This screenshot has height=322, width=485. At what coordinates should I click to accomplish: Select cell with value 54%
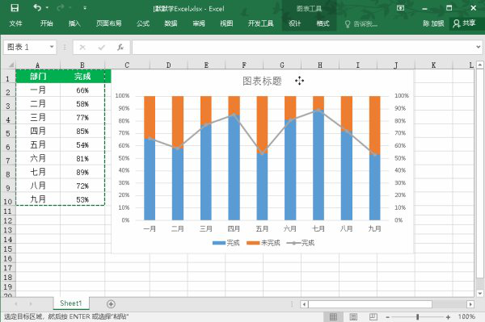point(82,144)
